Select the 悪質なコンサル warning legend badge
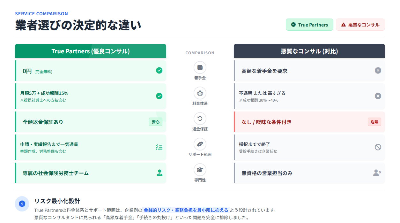This screenshot has height=223, width=400. tap(360, 25)
